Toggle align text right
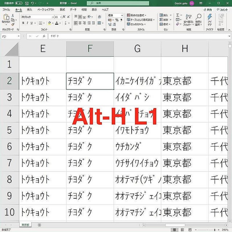Image resolution: width=232 pixels, height=232 pixels. coord(84,23)
